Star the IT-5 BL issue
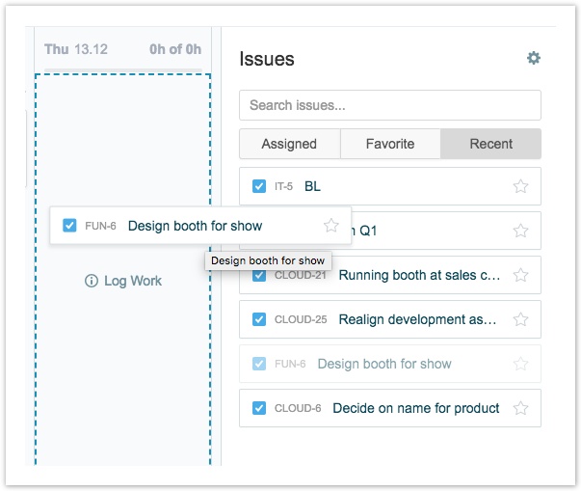 pyautogui.click(x=520, y=186)
